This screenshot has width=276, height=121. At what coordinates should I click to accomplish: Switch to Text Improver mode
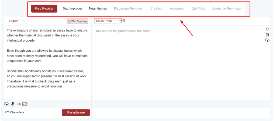point(72,9)
